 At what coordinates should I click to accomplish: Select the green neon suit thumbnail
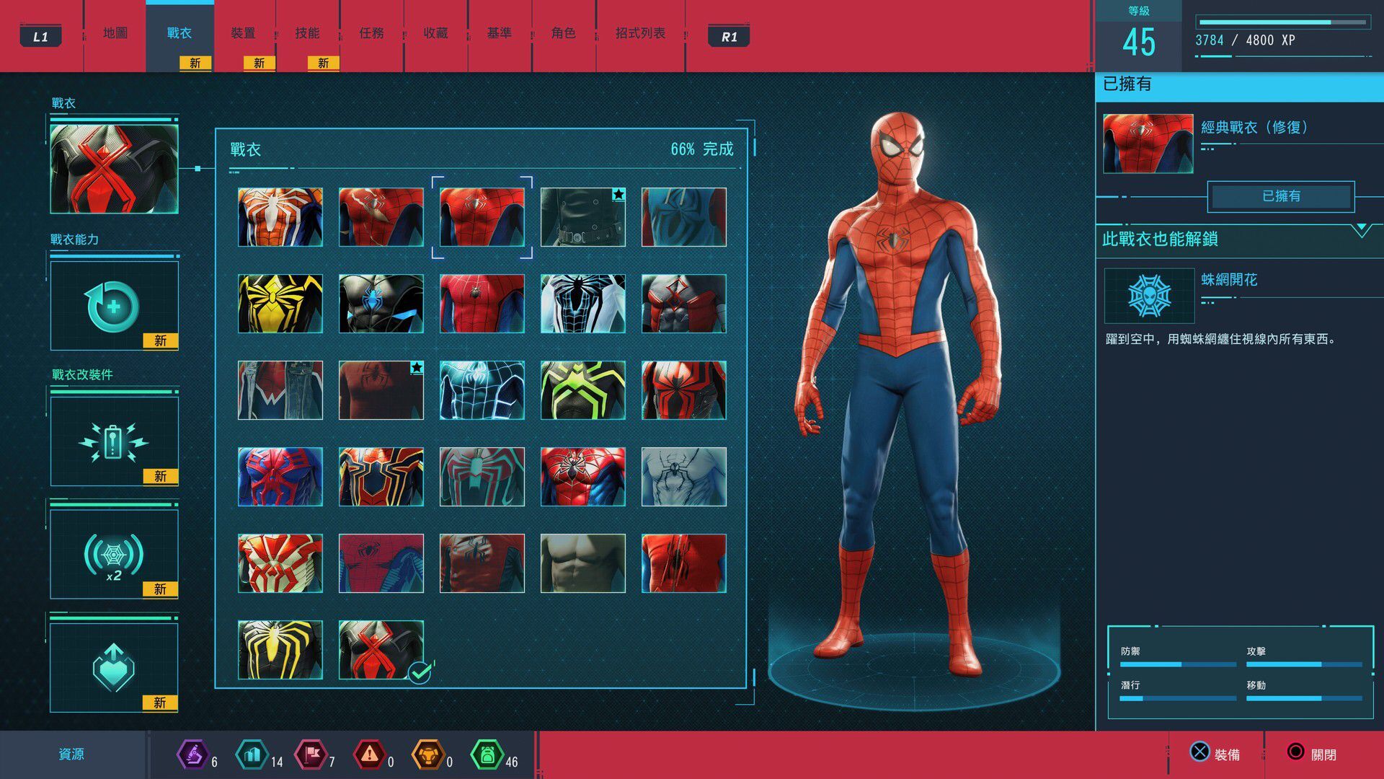click(x=582, y=390)
